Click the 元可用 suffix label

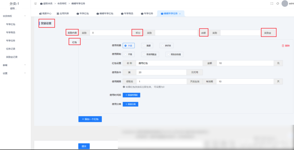point(195,72)
